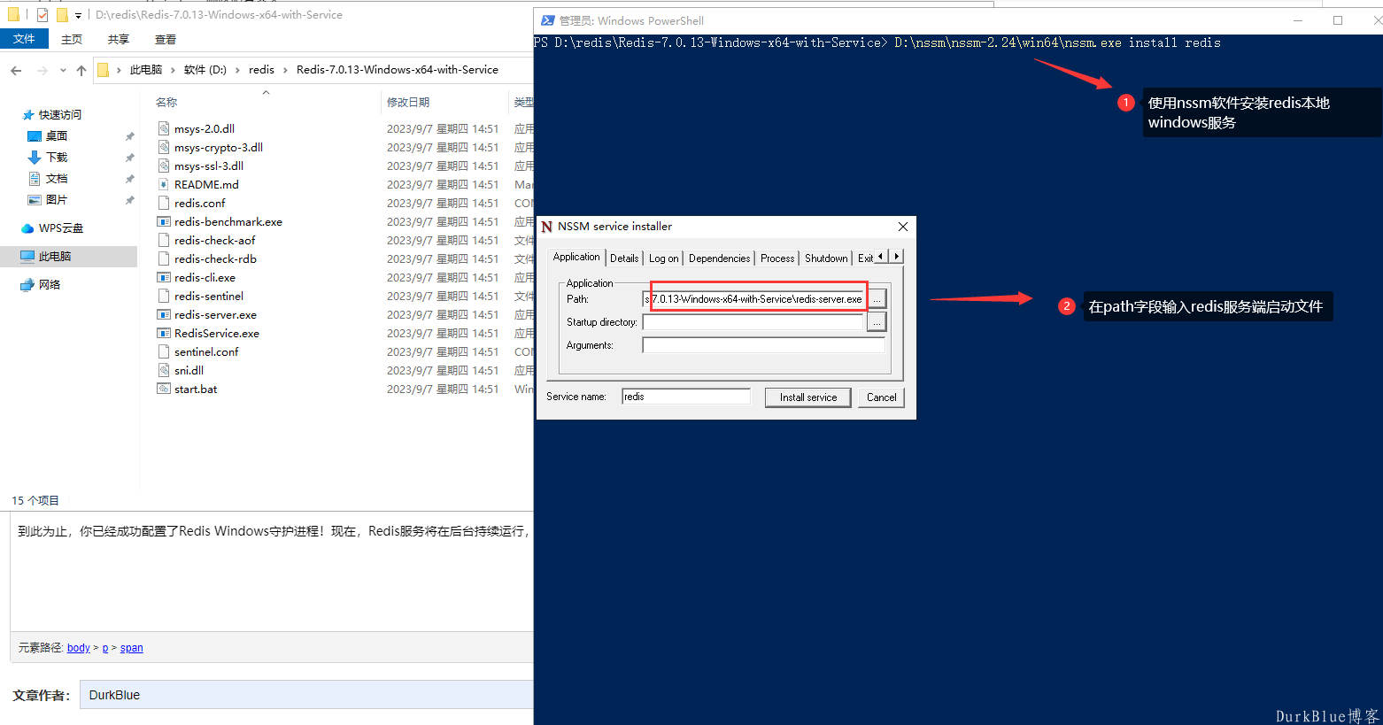The height and width of the screenshot is (725, 1383).
Task: Click the Install service button
Action: point(807,397)
